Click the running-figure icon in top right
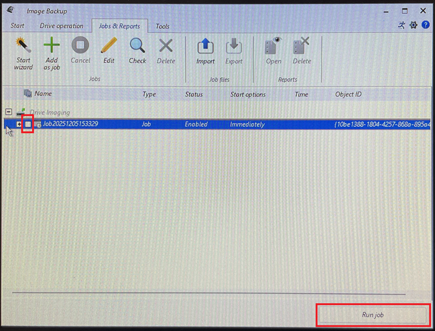 pos(402,26)
